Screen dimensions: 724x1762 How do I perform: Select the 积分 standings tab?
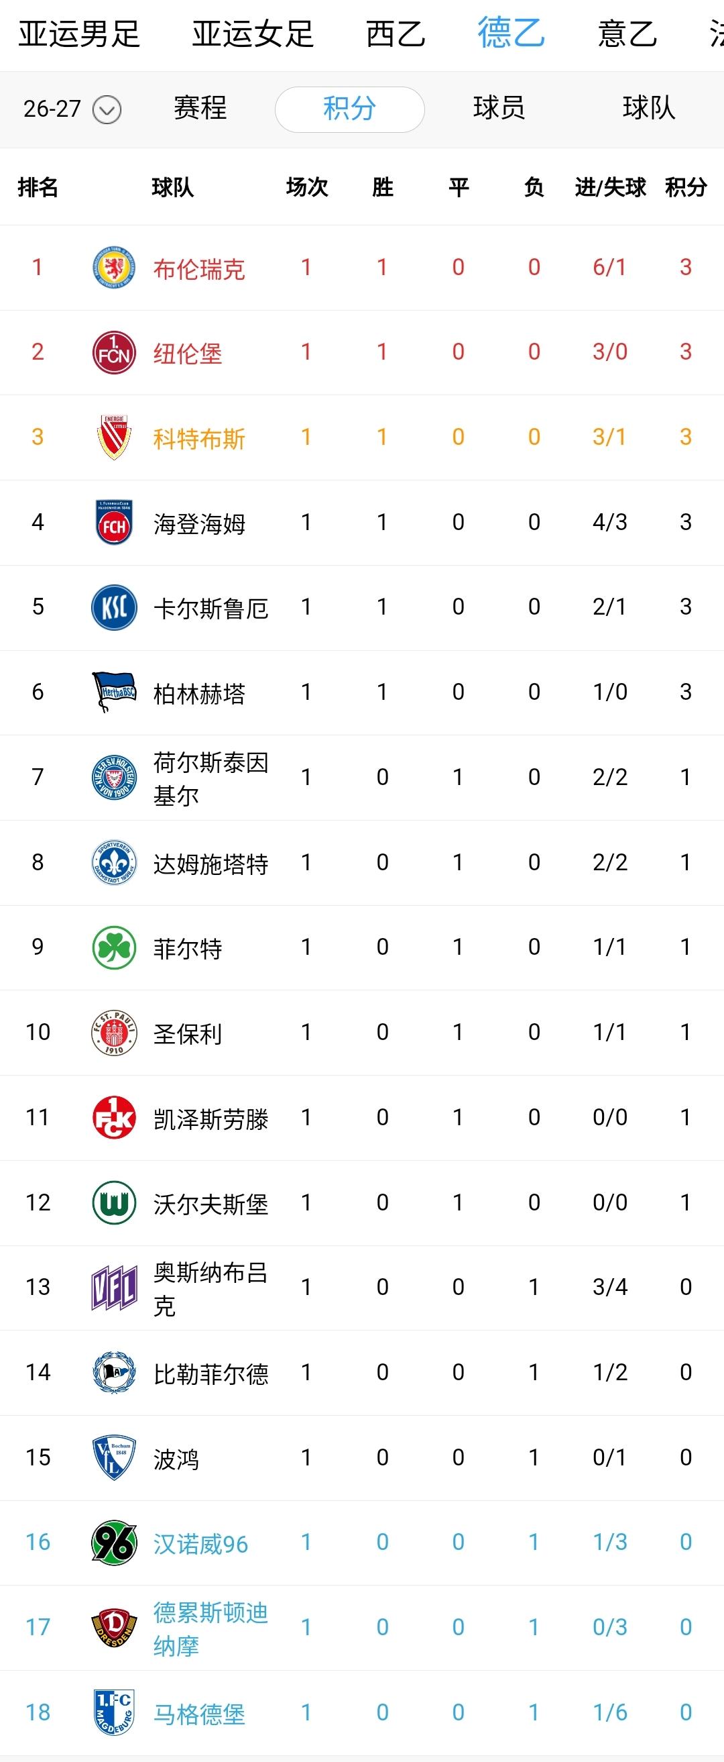pos(349,109)
